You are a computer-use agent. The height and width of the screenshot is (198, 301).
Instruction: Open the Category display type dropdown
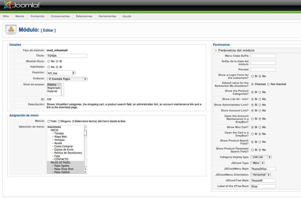[x=261, y=157]
